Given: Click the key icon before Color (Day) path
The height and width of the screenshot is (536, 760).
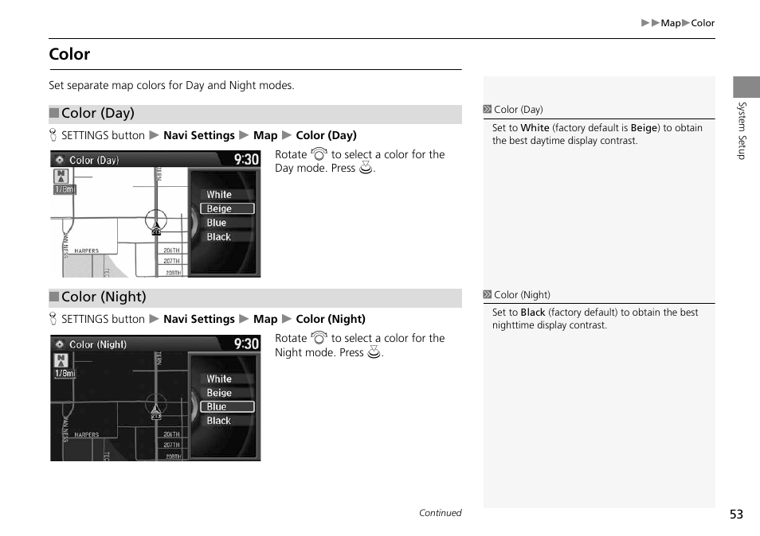Looking at the screenshot, I should 53,135.
